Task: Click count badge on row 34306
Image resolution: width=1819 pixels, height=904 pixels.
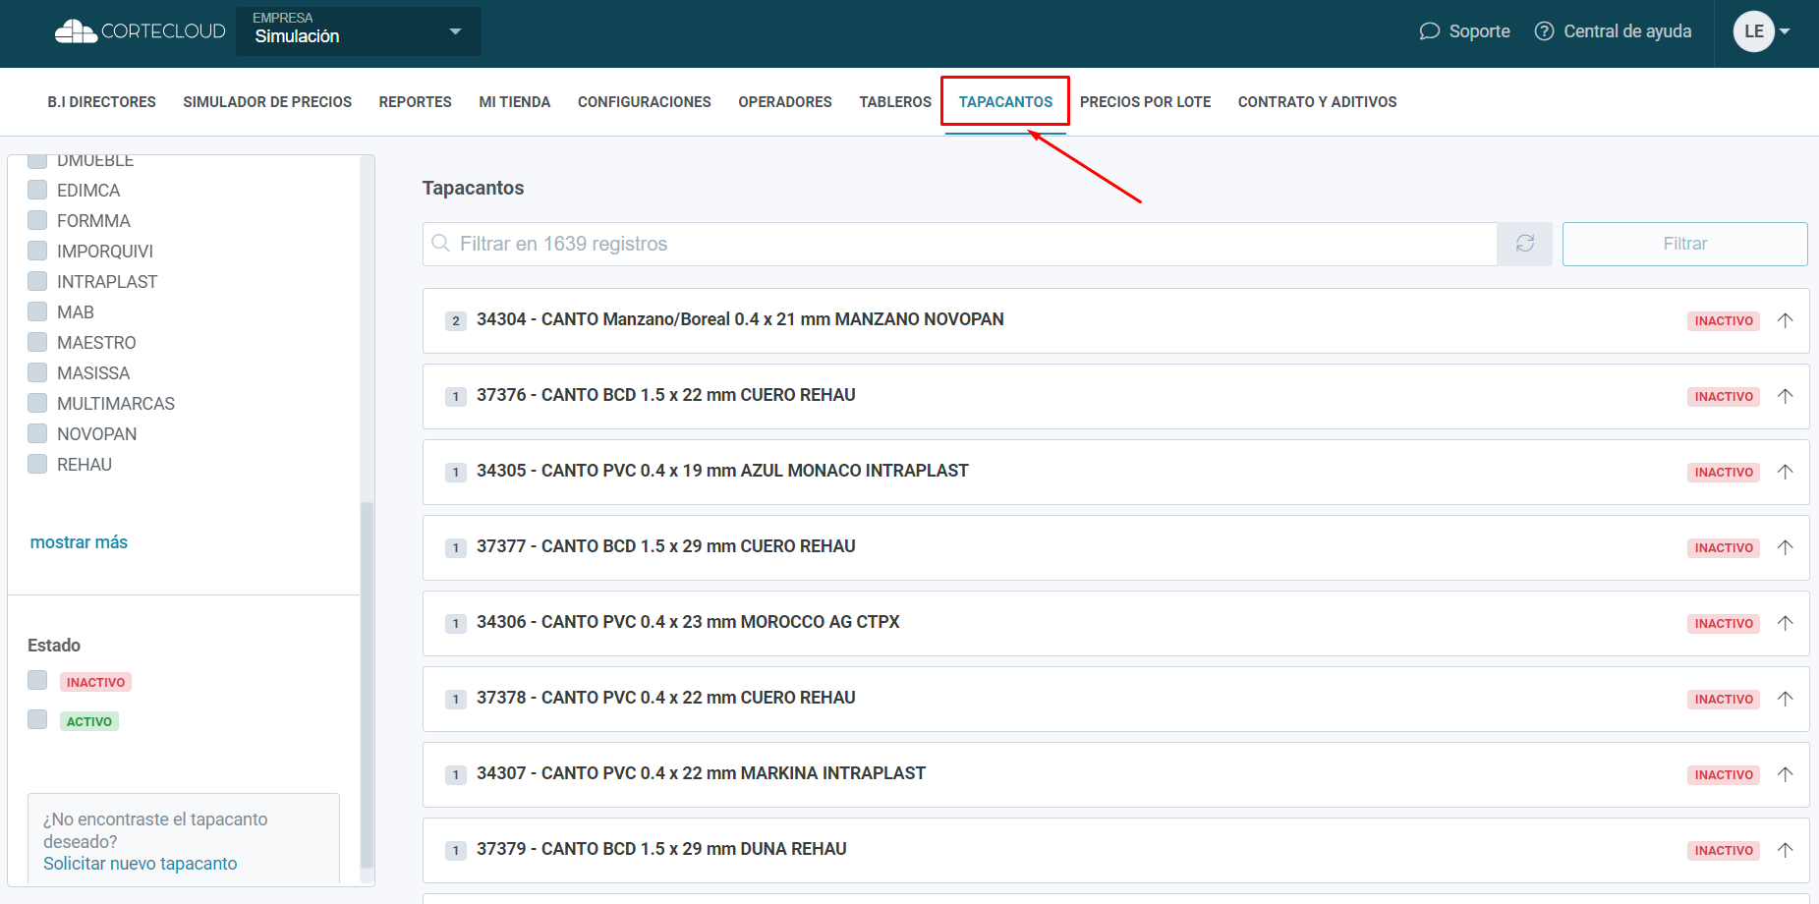Action: click(x=456, y=624)
